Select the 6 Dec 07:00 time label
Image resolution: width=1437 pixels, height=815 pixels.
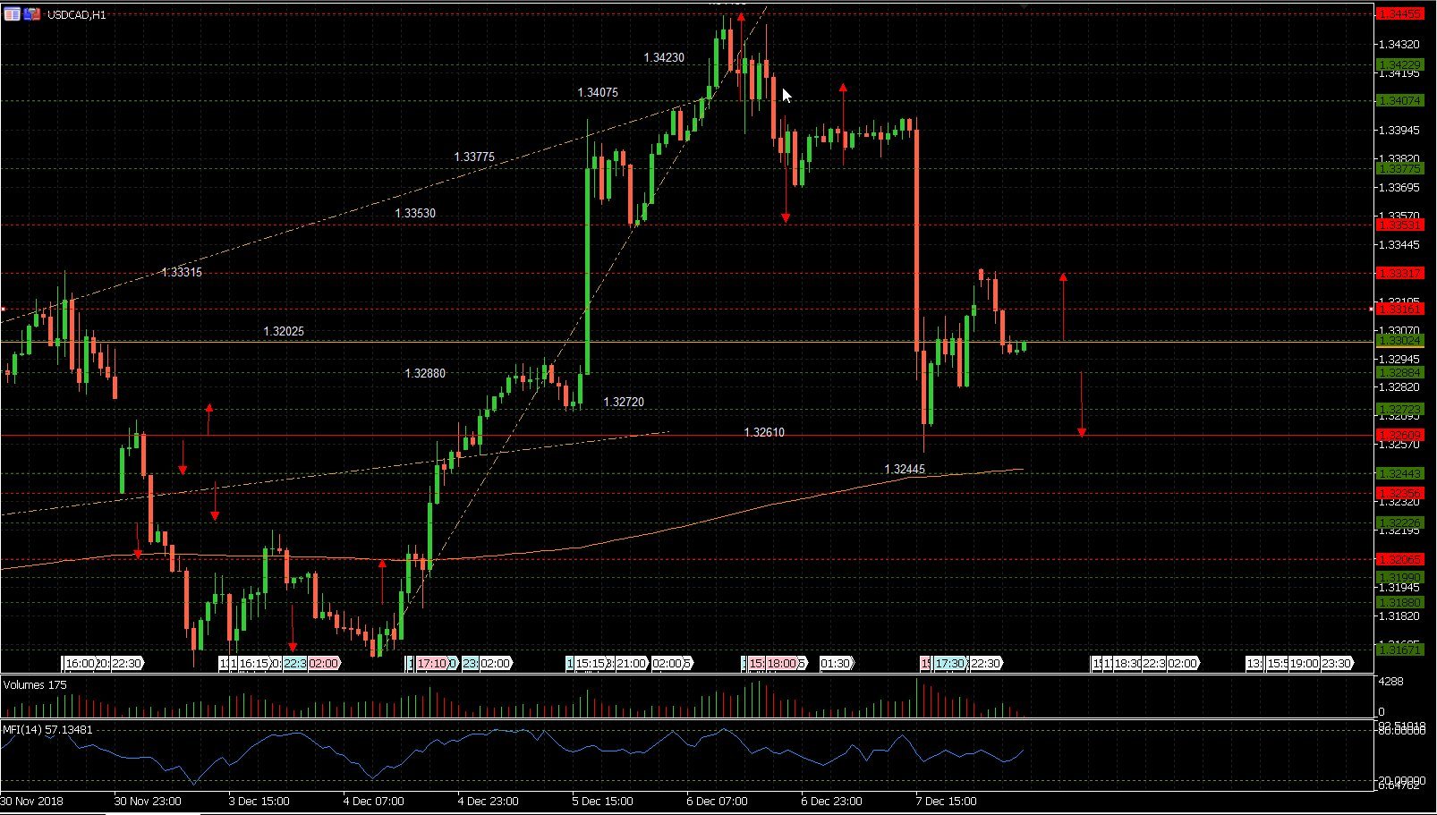[x=719, y=801]
